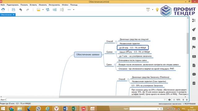Screen dimensions: 198x111
Task: Open the XMind home page icon
Action: 3,10
